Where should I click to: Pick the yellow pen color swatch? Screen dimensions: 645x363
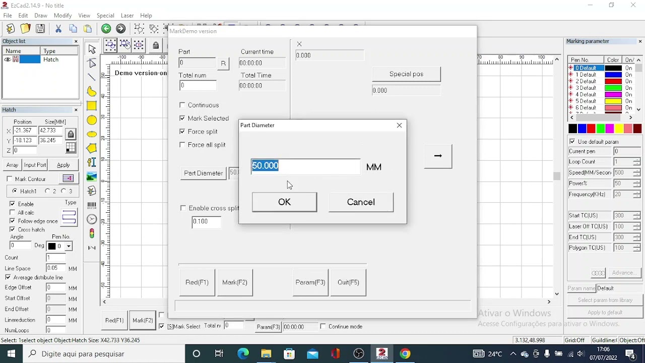(x=619, y=129)
